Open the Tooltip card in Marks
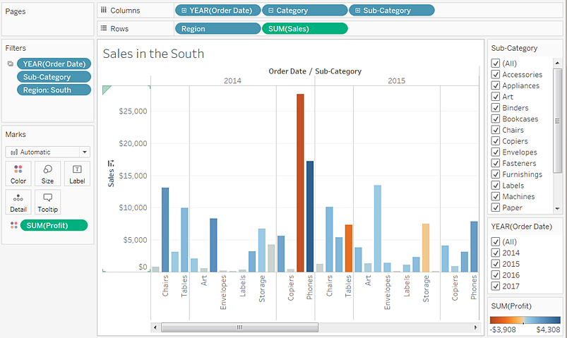The image size is (567, 338). pyautogui.click(x=47, y=203)
